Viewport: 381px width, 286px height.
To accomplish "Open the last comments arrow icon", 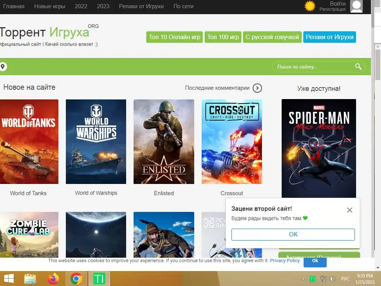I will pos(257,88).
